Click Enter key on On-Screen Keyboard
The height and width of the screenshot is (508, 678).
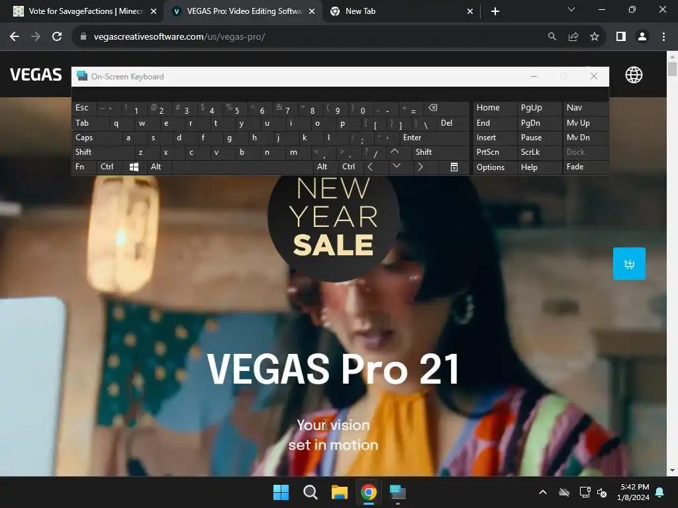(434, 138)
